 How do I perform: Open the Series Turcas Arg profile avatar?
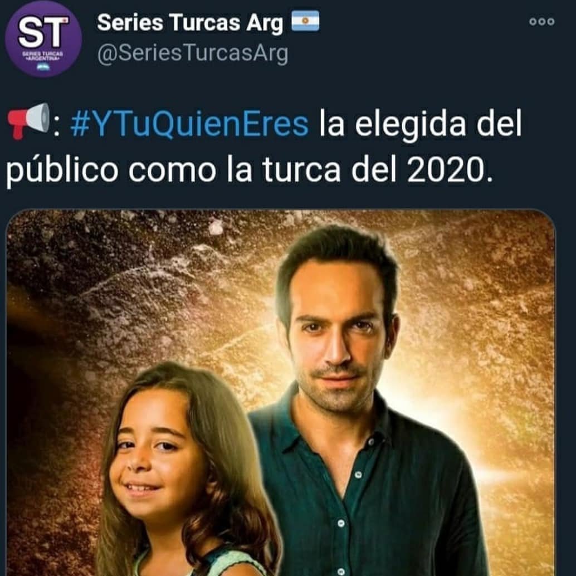point(43,39)
